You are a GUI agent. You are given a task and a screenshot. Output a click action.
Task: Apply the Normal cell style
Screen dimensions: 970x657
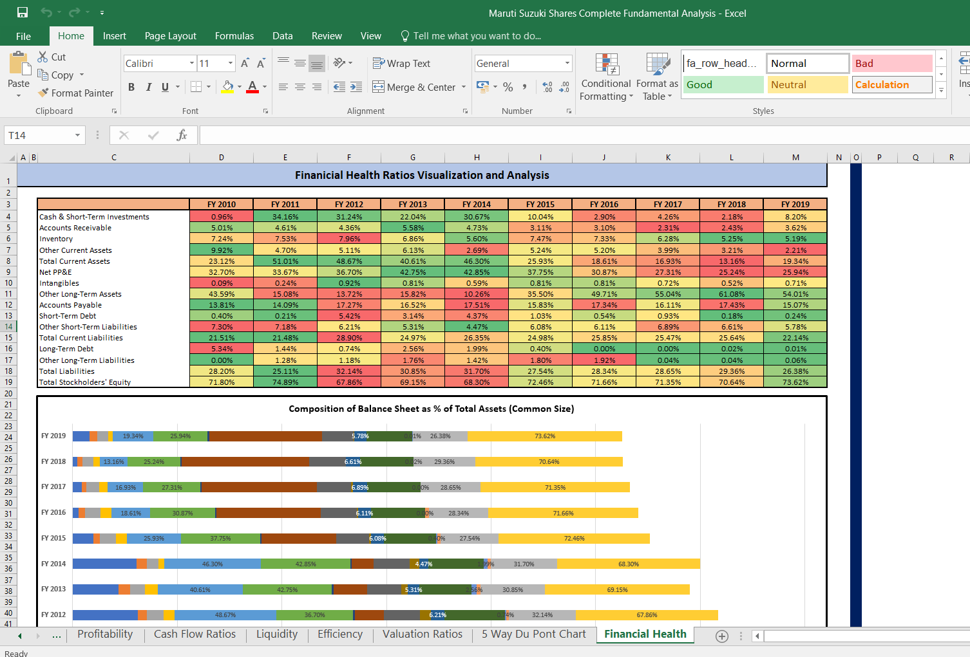pyautogui.click(x=808, y=63)
